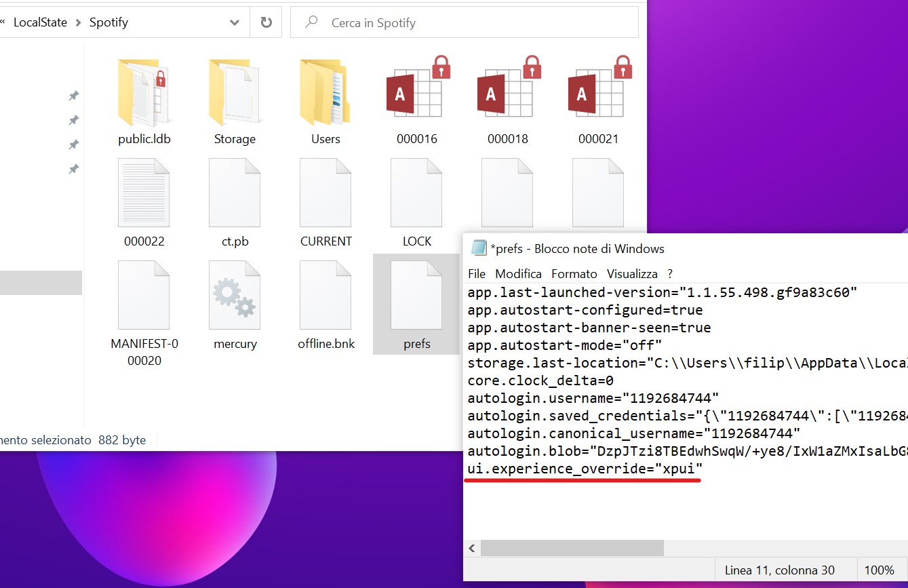The width and height of the screenshot is (908, 588).
Task: Open the Visualizza menu in Notepad
Action: pyautogui.click(x=632, y=274)
